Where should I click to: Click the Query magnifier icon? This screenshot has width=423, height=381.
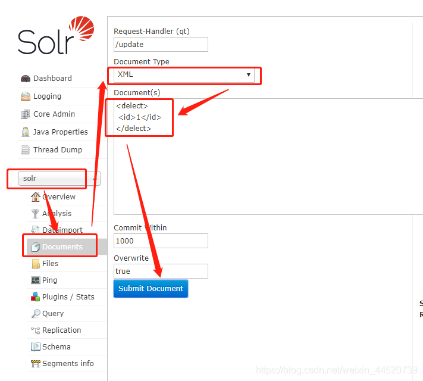(36, 314)
